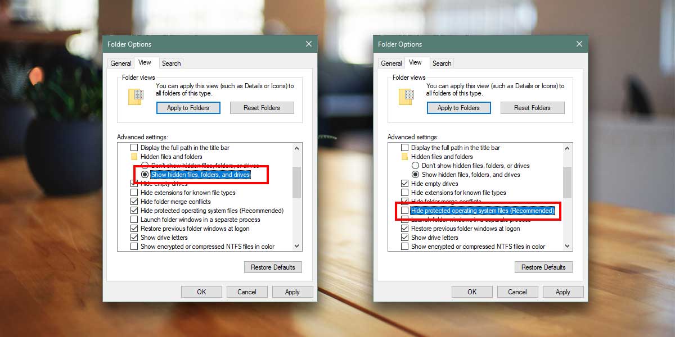Toggle Hide empty drives in right dialog
The image size is (675, 337).
tap(404, 184)
